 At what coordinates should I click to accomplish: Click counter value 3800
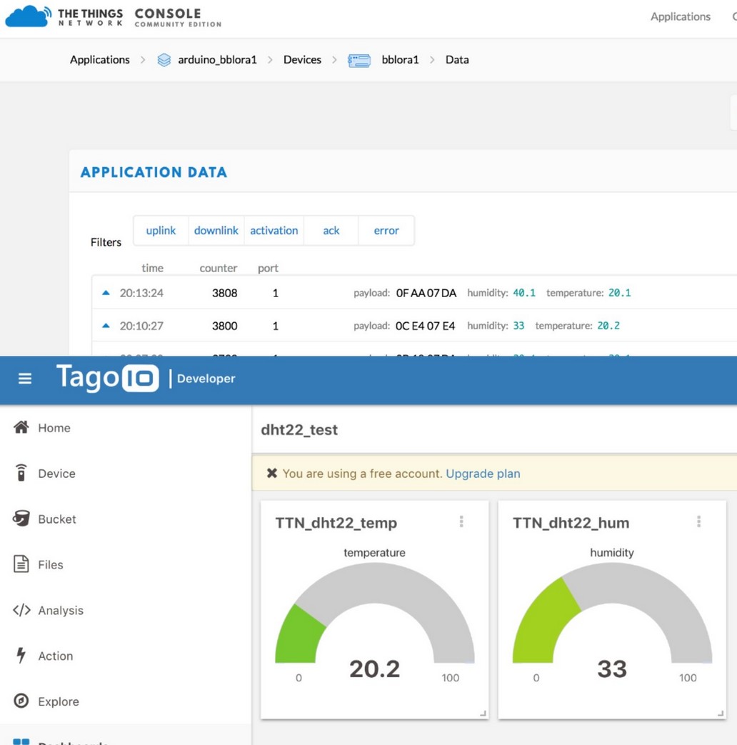224,326
